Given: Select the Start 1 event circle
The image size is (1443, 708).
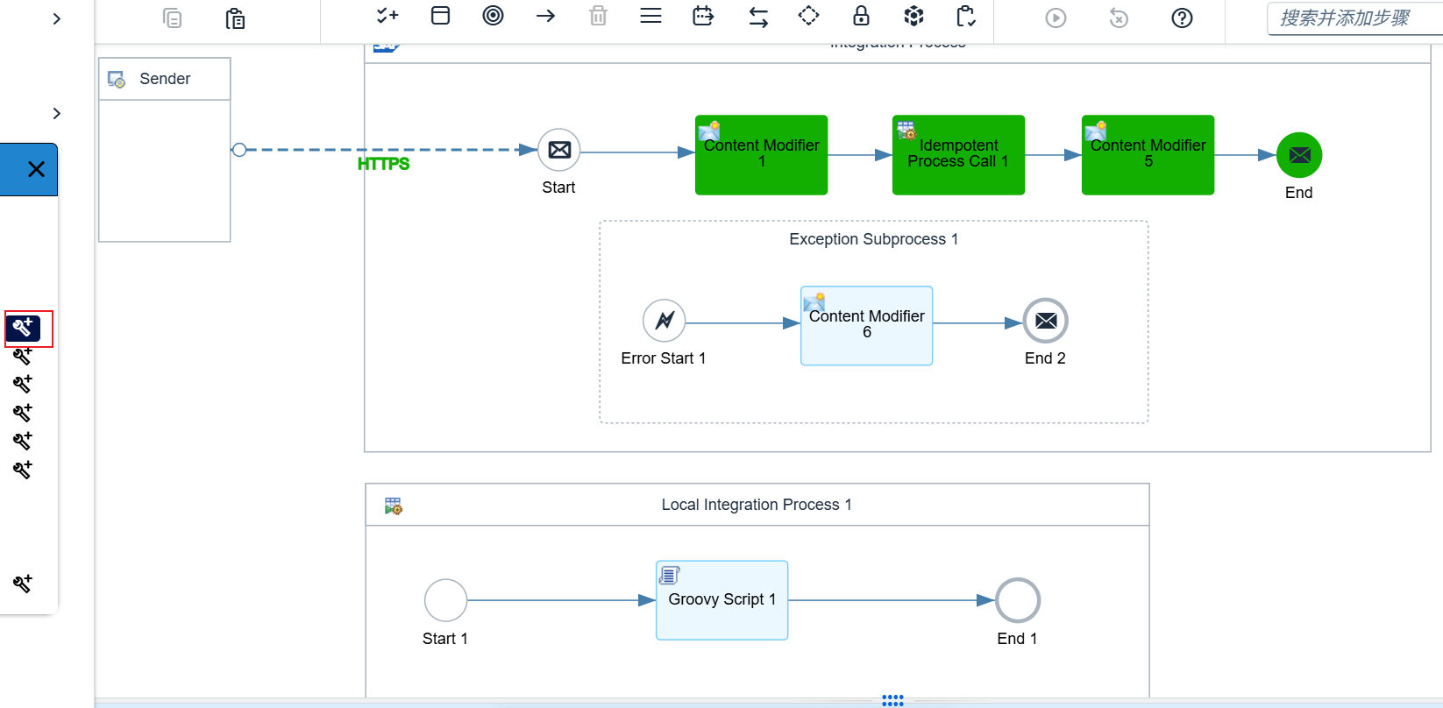Looking at the screenshot, I should pos(445,600).
